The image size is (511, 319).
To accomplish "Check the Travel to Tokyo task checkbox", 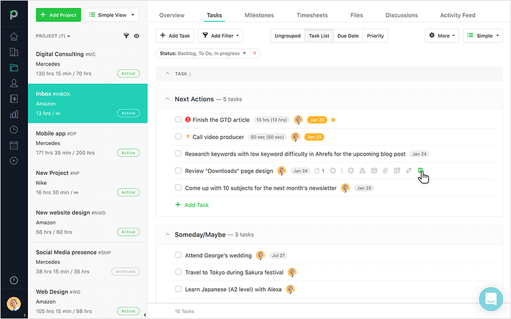I will click(x=178, y=272).
